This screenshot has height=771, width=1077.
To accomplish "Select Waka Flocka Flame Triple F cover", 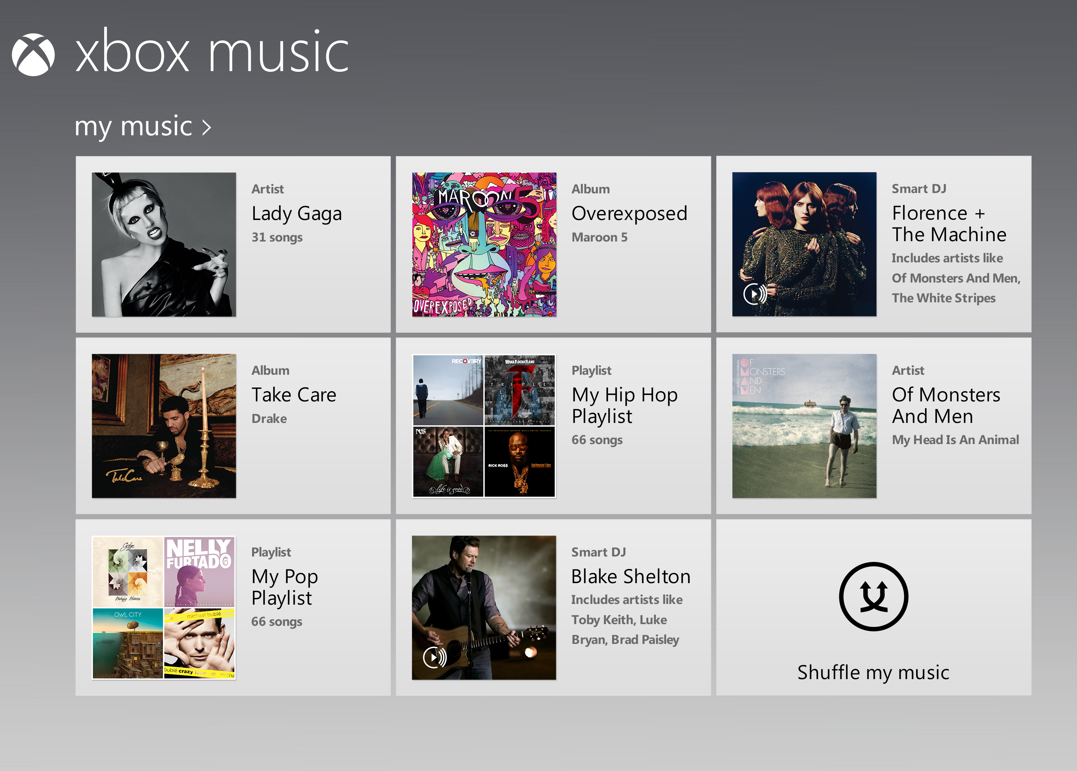I will (x=520, y=390).
